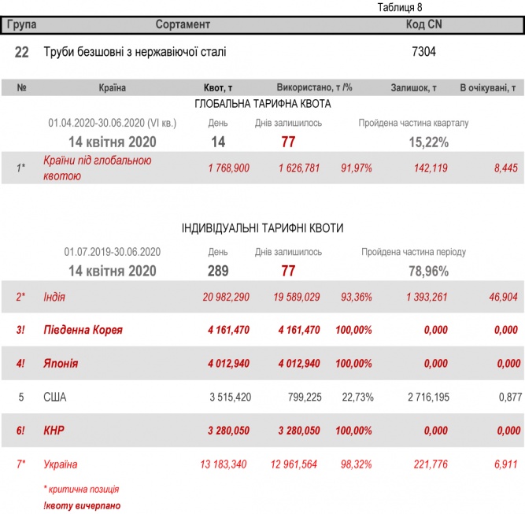Click the 'КНР' country cell
The width and height of the screenshot is (525, 514).
pyautogui.click(x=54, y=431)
